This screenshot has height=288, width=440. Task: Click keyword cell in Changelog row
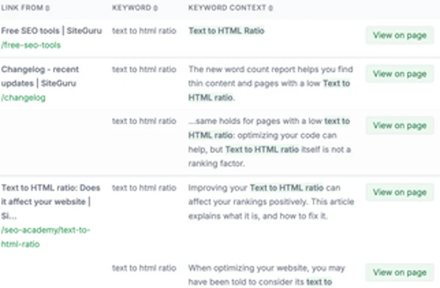(x=144, y=69)
